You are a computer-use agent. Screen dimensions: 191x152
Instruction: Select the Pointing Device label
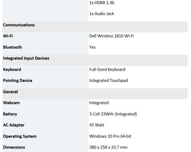[18, 80]
